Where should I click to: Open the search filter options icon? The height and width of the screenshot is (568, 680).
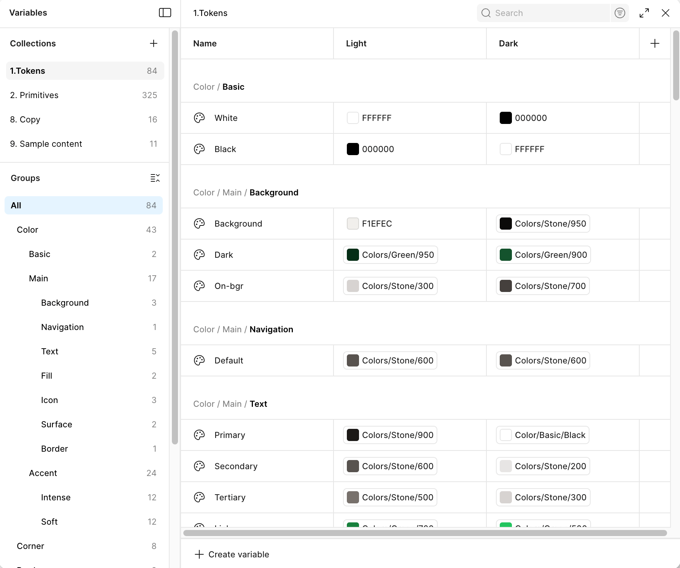[x=620, y=13]
